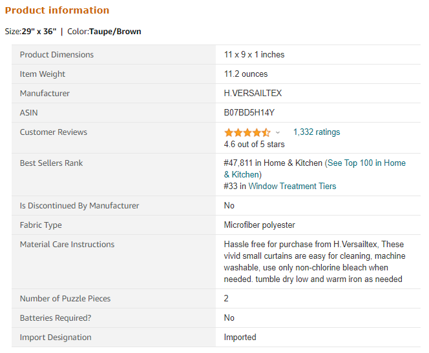Click the Microfiber polyester fabric value
The height and width of the screenshot is (353, 429).
(x=259, y=225)
